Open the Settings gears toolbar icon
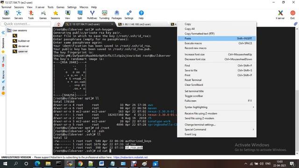The width and height of the screenshot is (299, 168). tap(129, 15)
